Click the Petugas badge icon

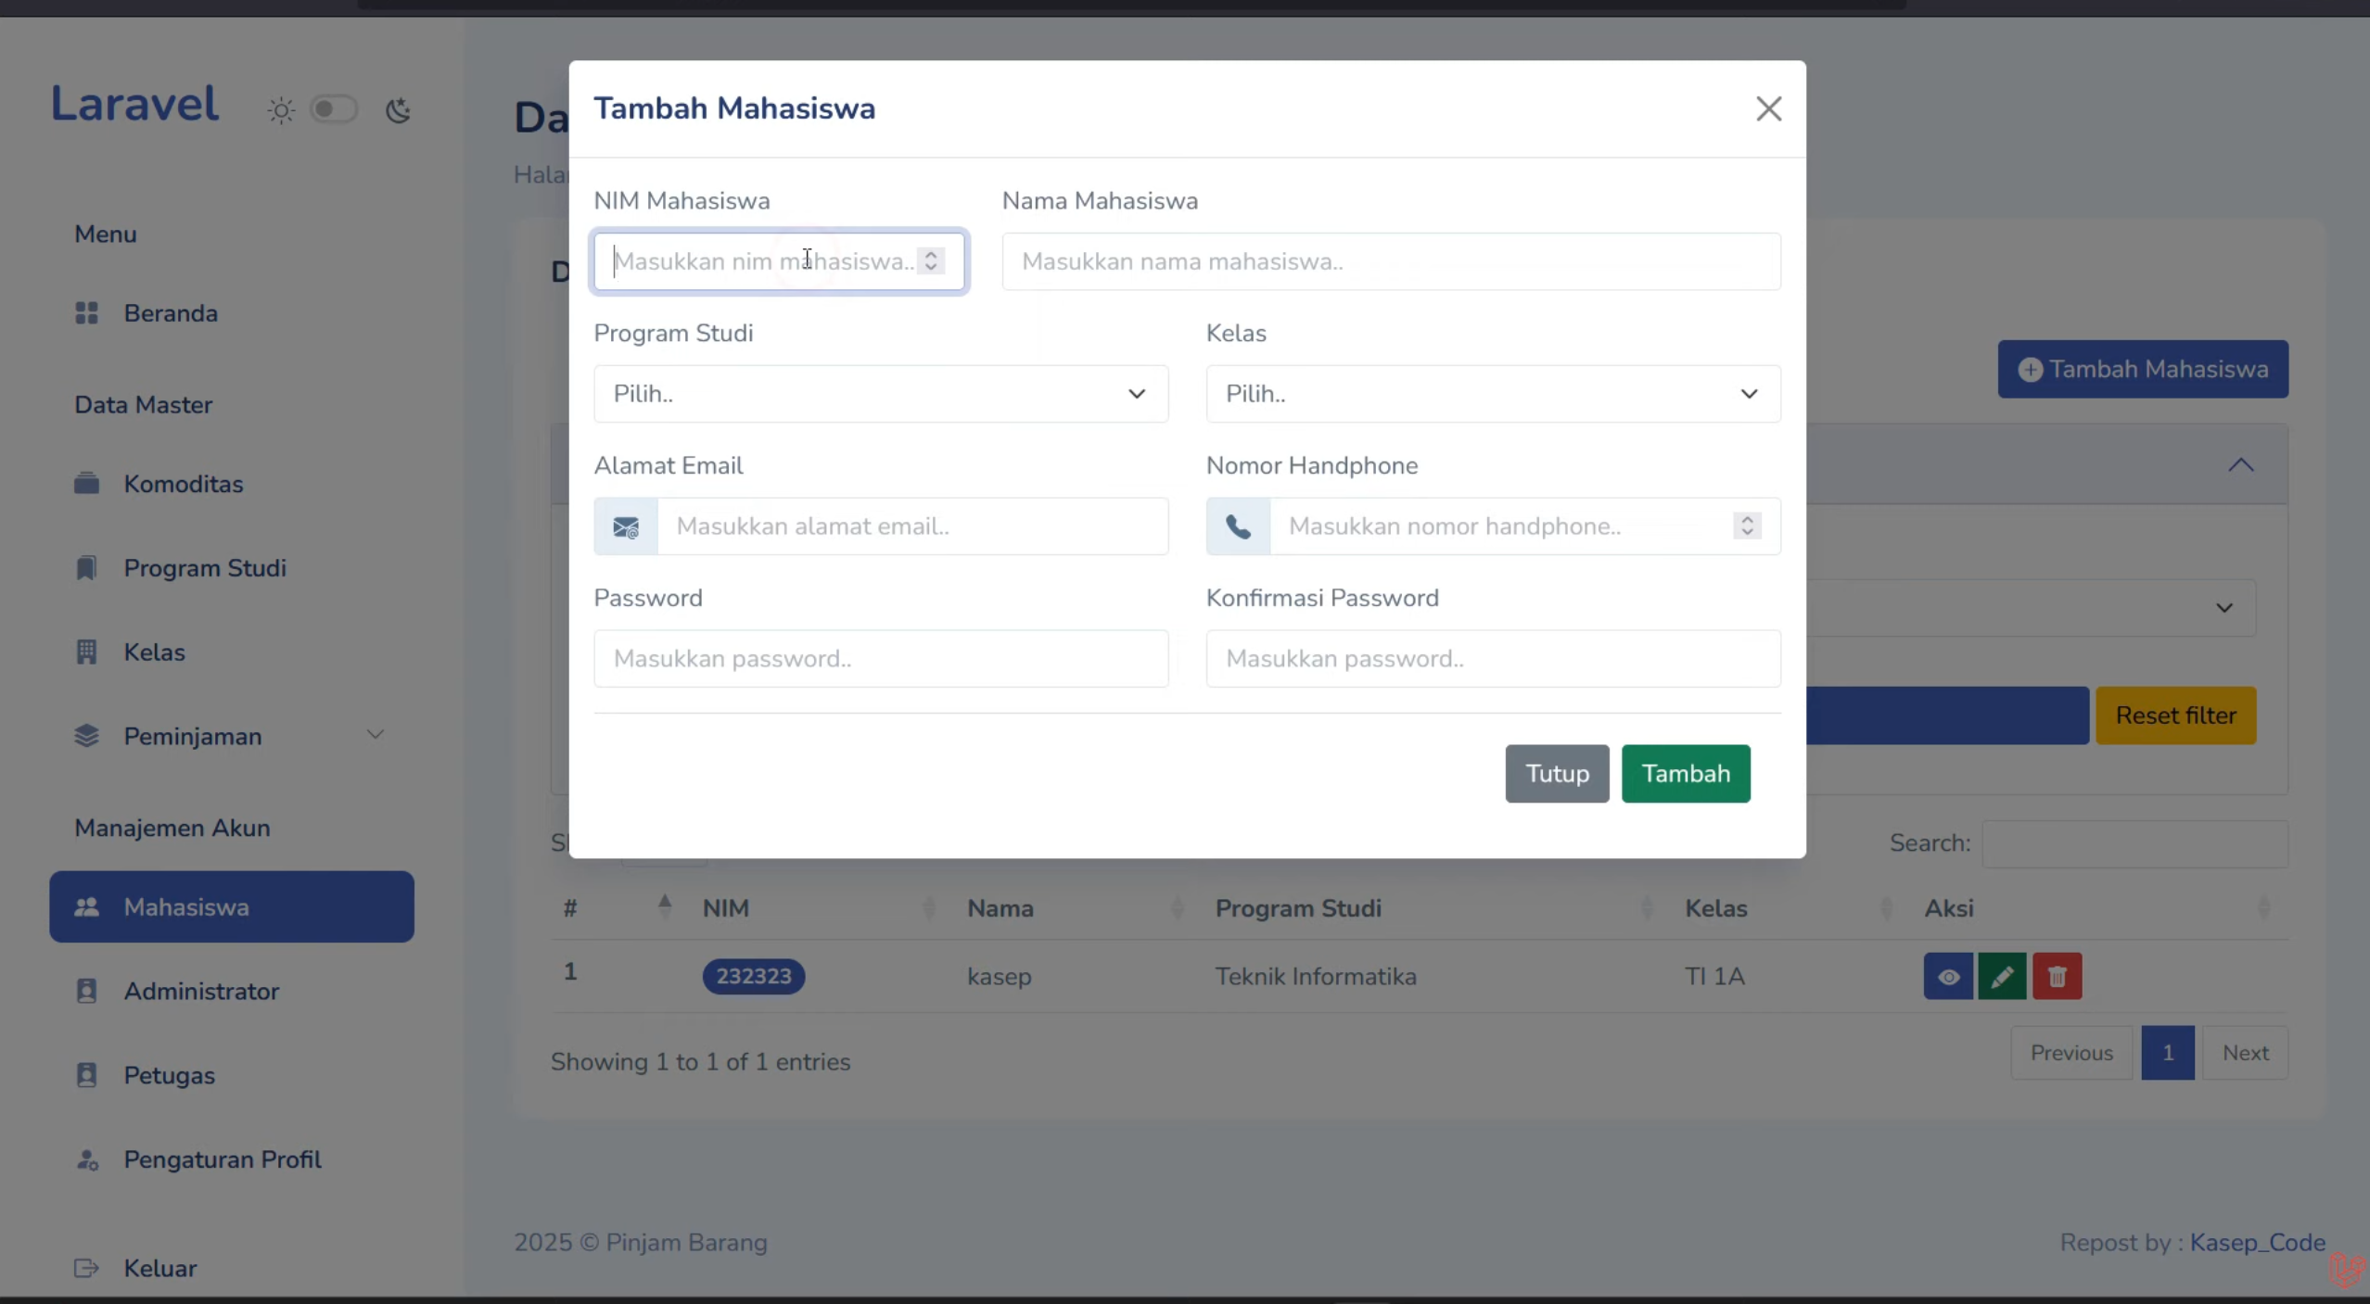click(86, 1076)
